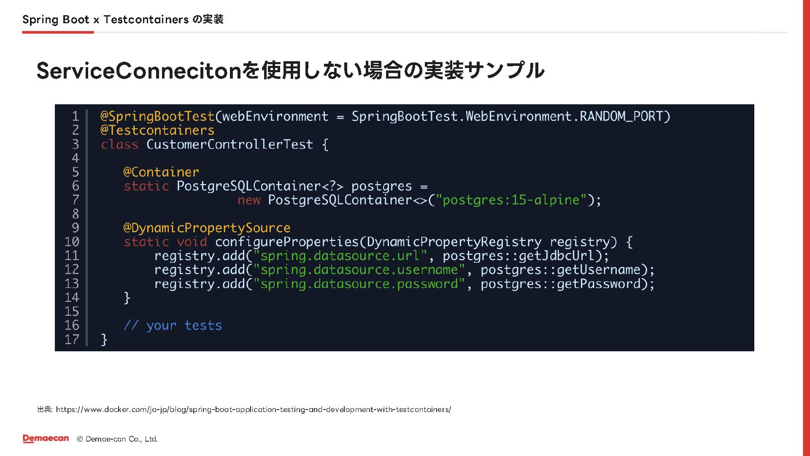Viewport: 810px width, 456px height.
Task: Click line number 17 in the gutter
Action: [72, 339]
